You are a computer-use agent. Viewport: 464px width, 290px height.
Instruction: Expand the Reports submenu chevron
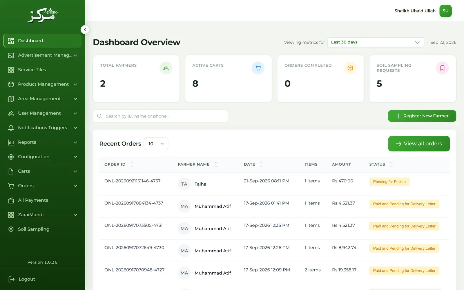tap(75, 142)
